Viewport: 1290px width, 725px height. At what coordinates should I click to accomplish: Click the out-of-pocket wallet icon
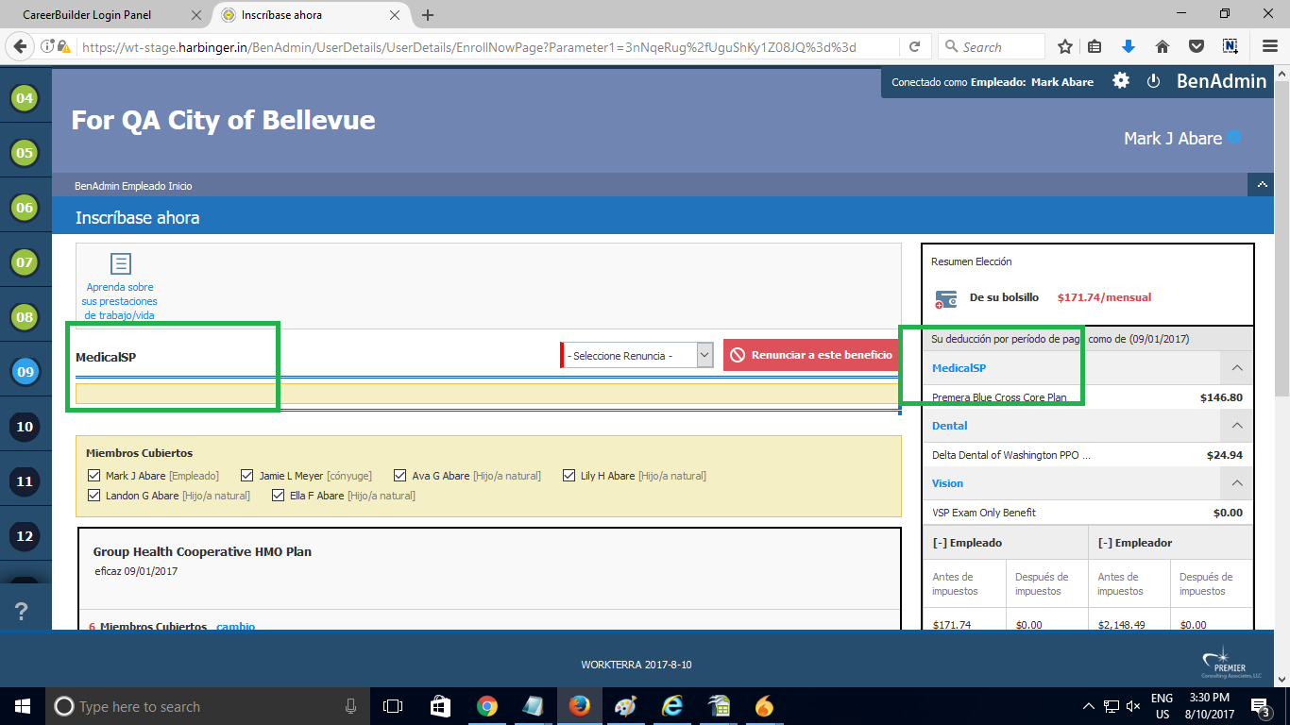(x=946, y=299)
